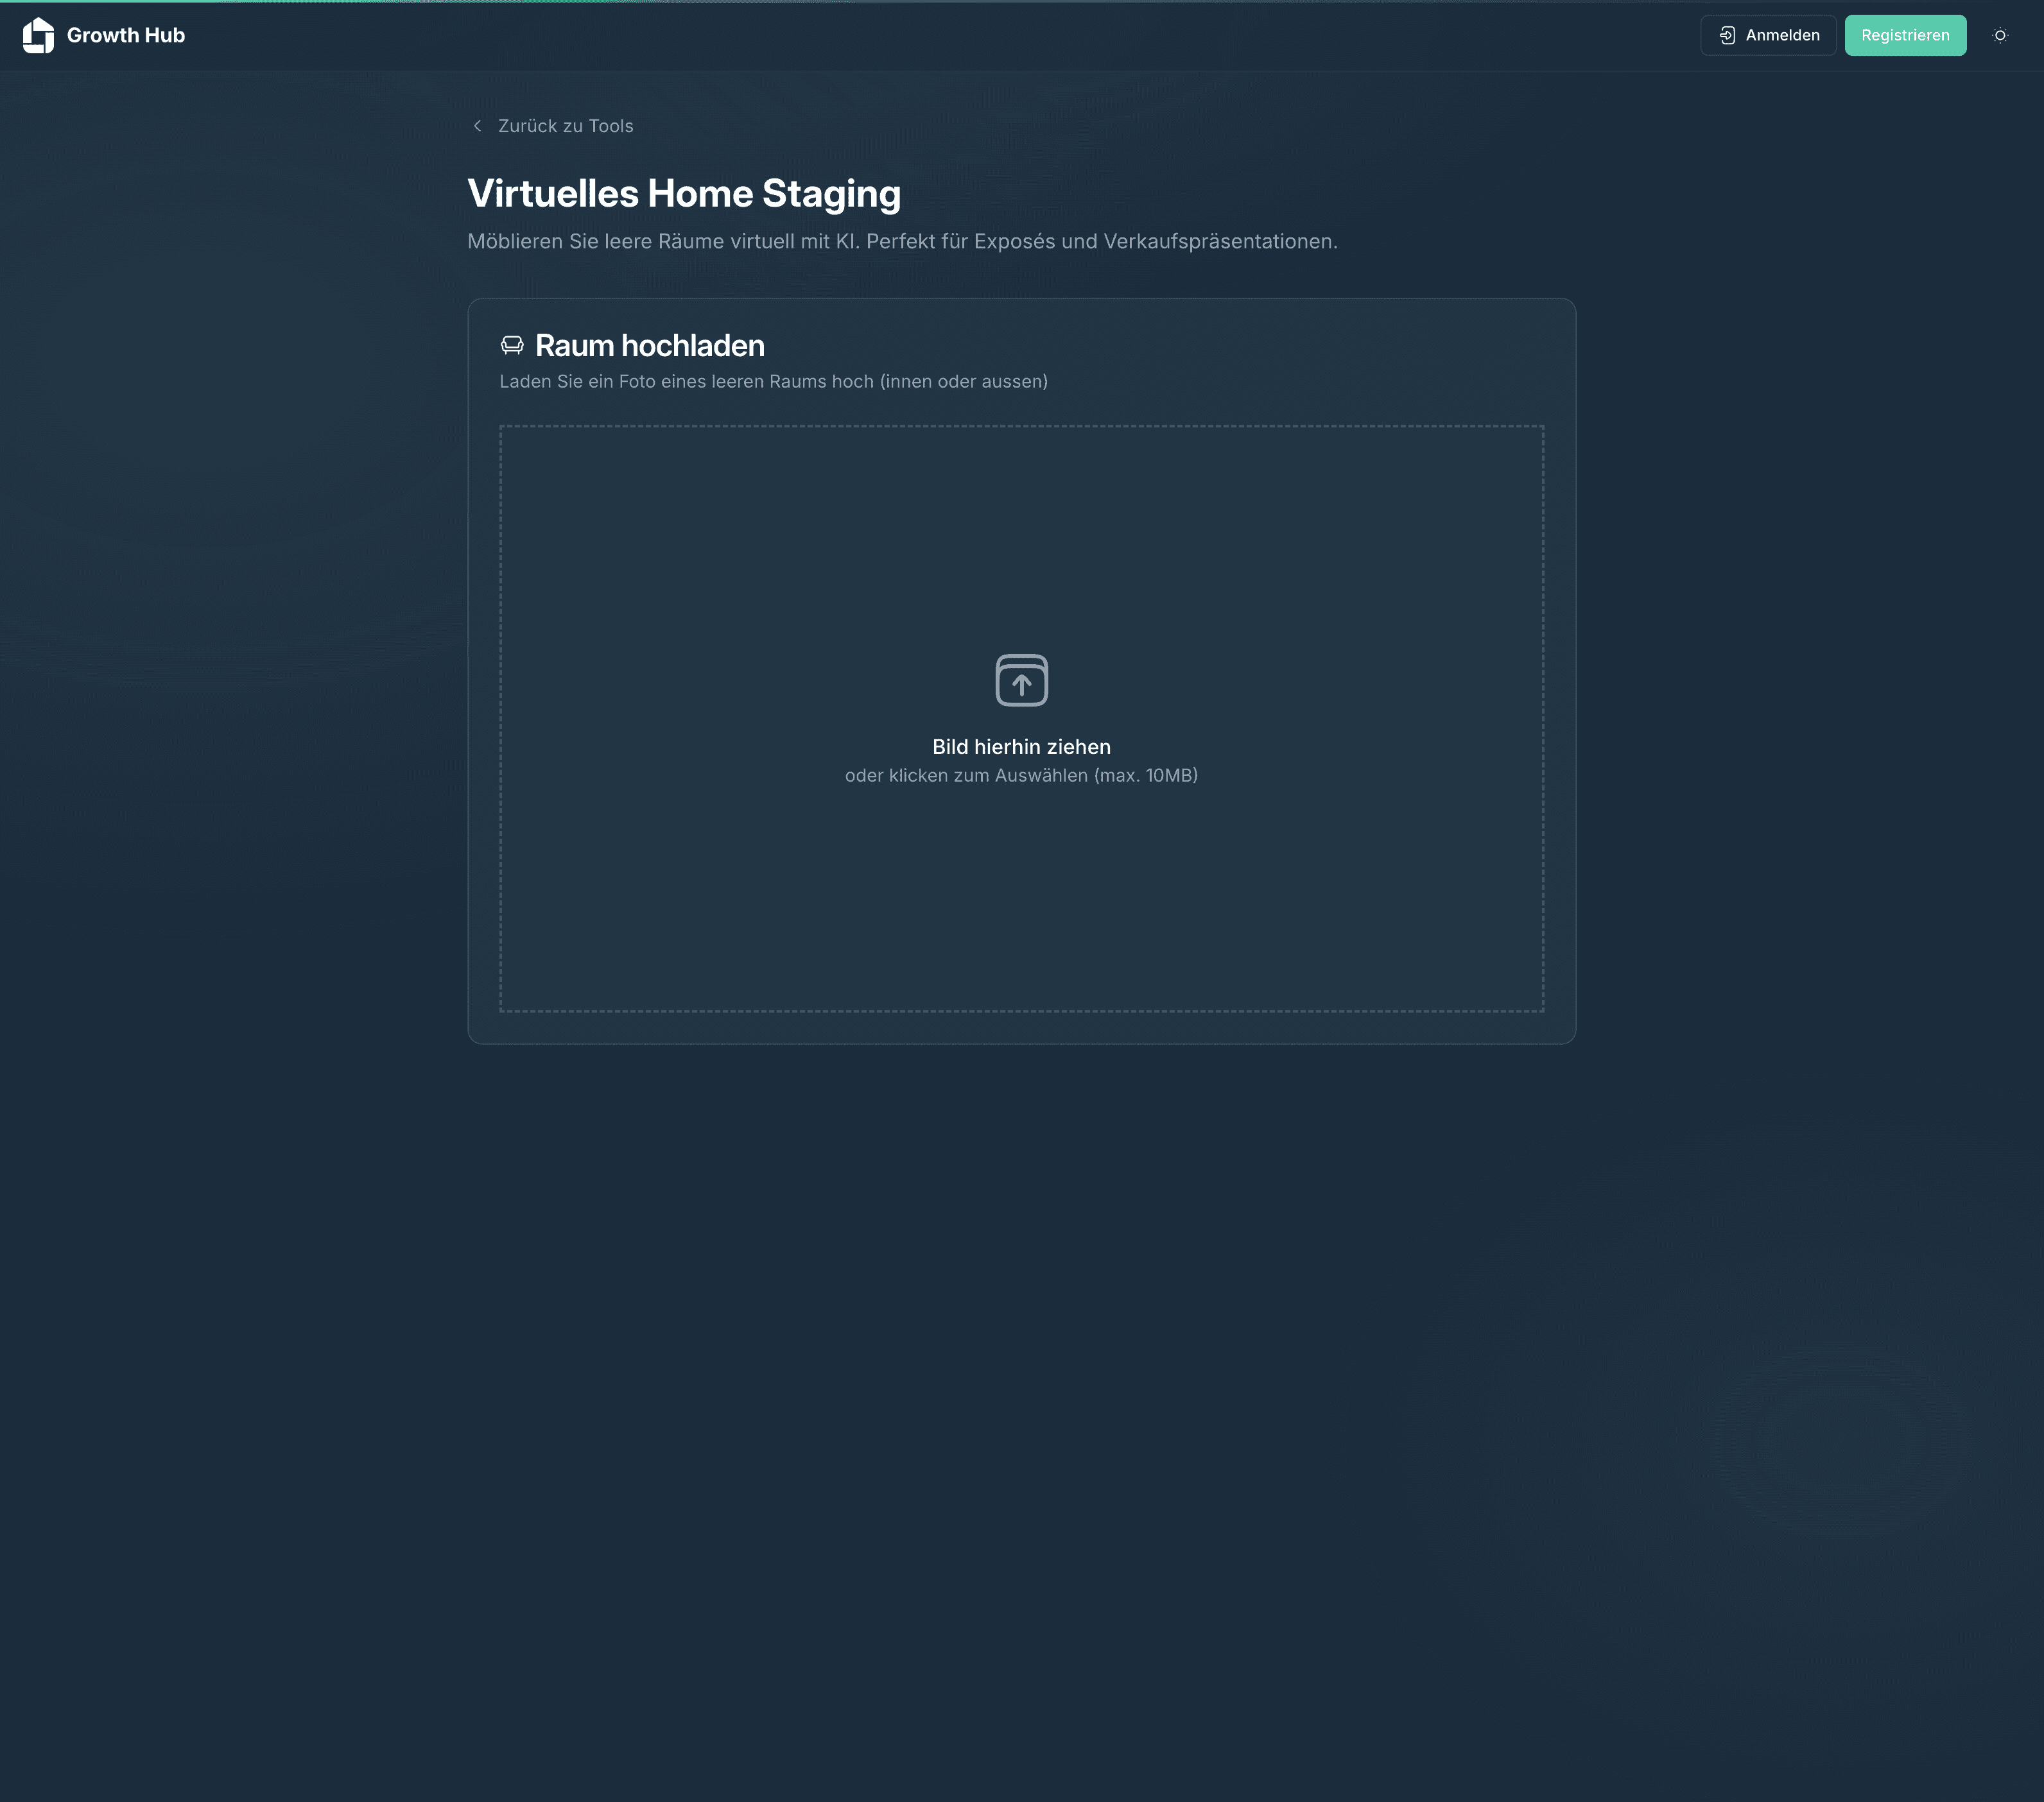Click the Raum hochladen card title
Image resolution: width=2044 pixels, height=1802 pixels.
pos(649,346)
